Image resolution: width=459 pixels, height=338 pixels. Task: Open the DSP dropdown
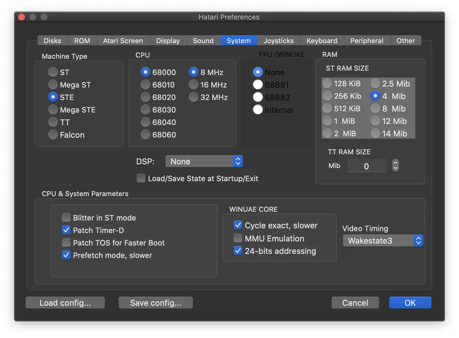[x=204, y=161]
